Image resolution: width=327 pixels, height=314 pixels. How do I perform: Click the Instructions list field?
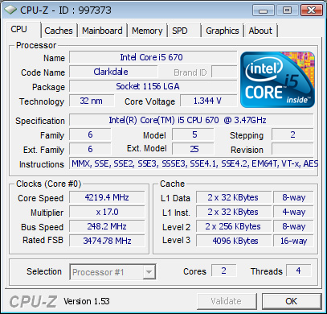pyautogui.click(x=191, y=163)
